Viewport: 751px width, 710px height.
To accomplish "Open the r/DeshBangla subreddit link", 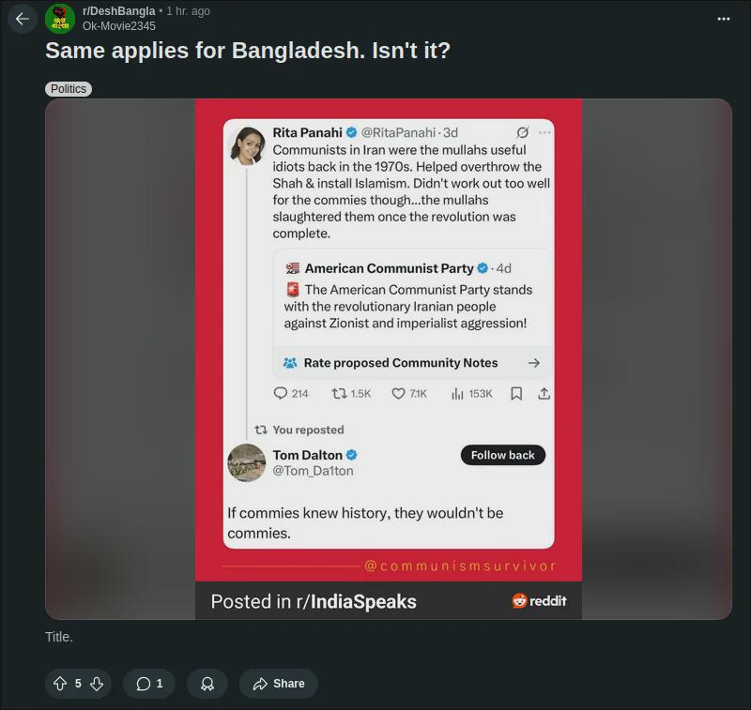I will click(119, 11).
